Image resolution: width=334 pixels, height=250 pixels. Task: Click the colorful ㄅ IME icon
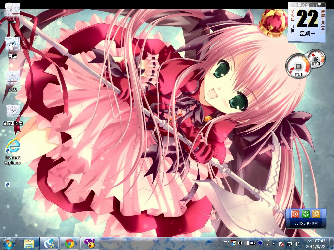(x=234, y=243)
